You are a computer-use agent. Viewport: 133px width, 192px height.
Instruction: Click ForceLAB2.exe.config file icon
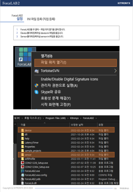click(x=22, y=175)
